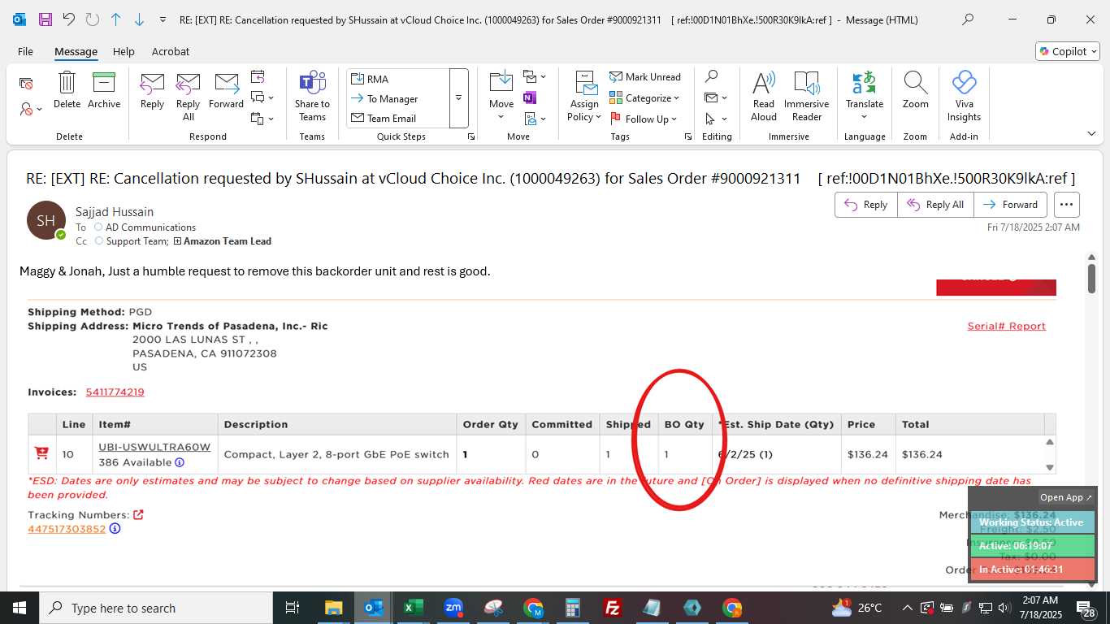
Task: Click the Ignore conversation icon
Action: 26,83
